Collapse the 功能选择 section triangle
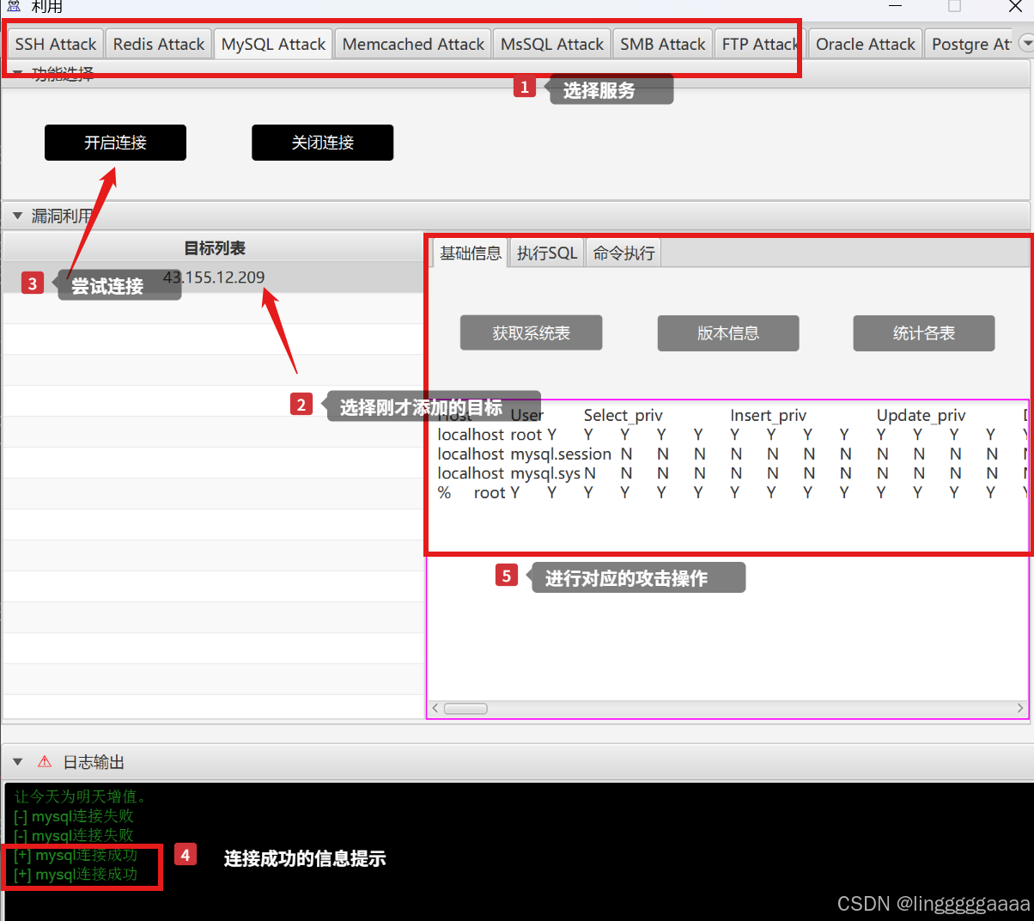 pyautogui.click(x=17, y=74)
